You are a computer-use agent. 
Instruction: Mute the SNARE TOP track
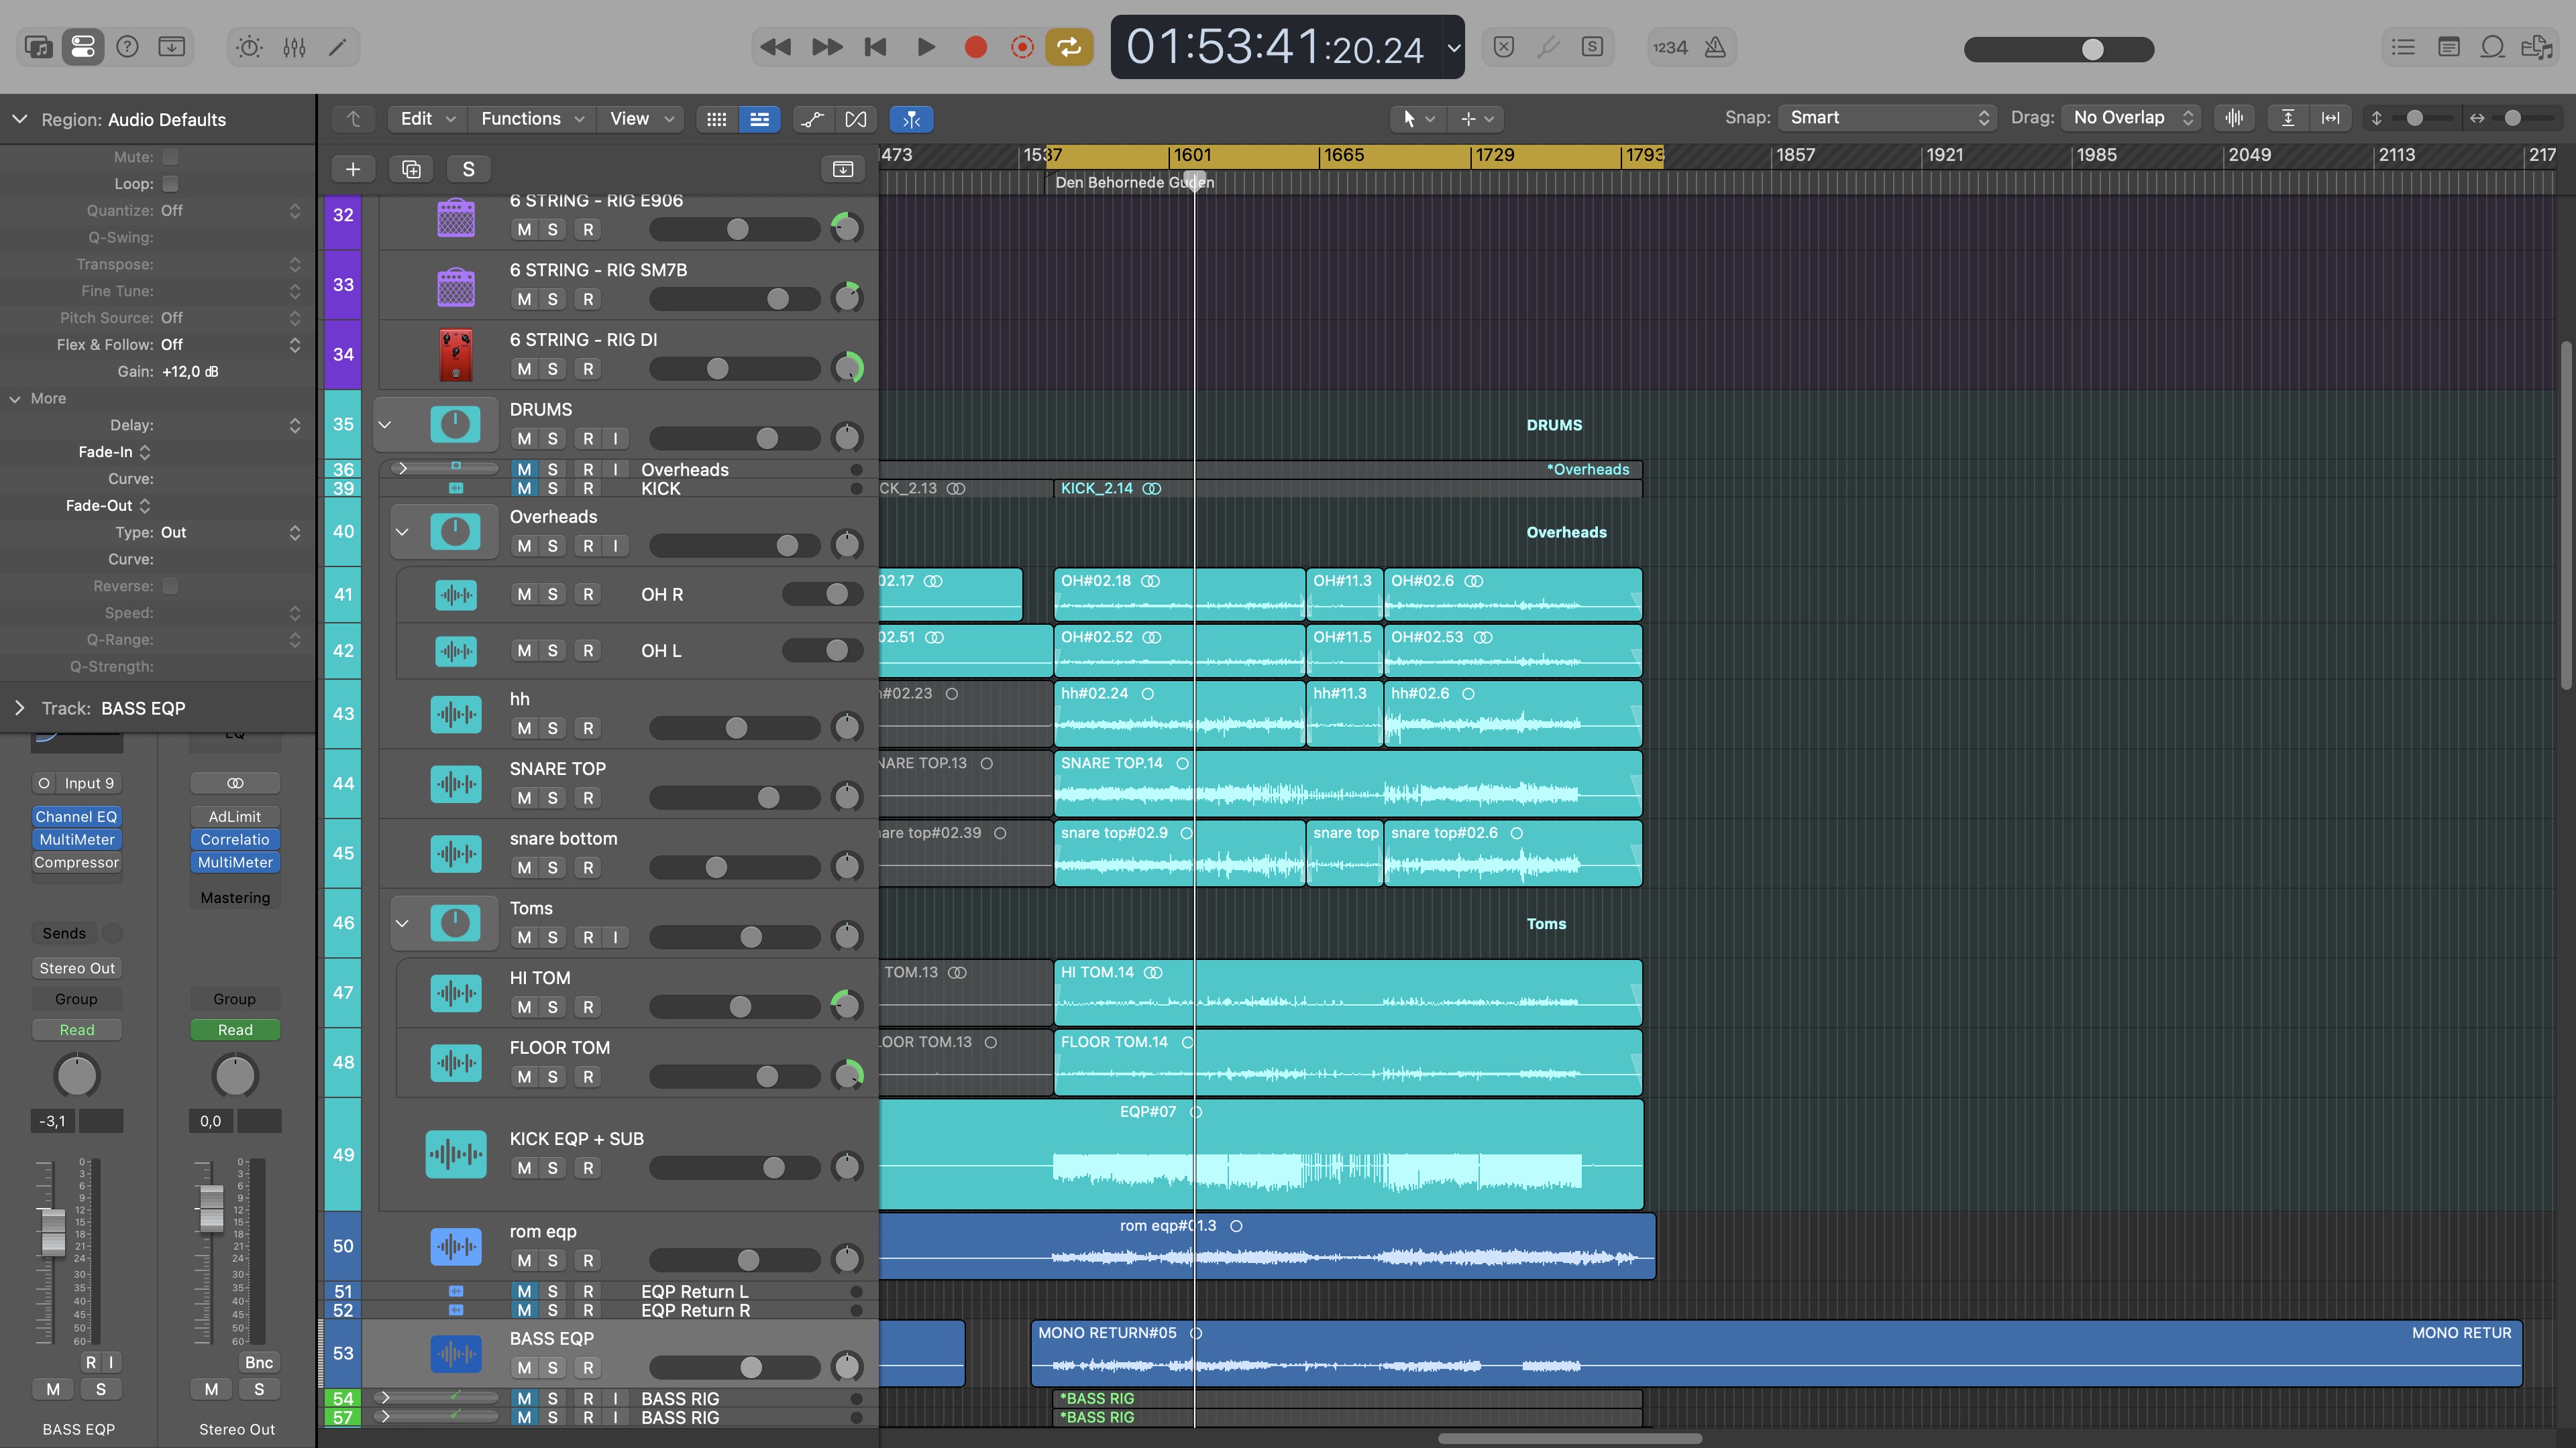(x=524, y=798)
